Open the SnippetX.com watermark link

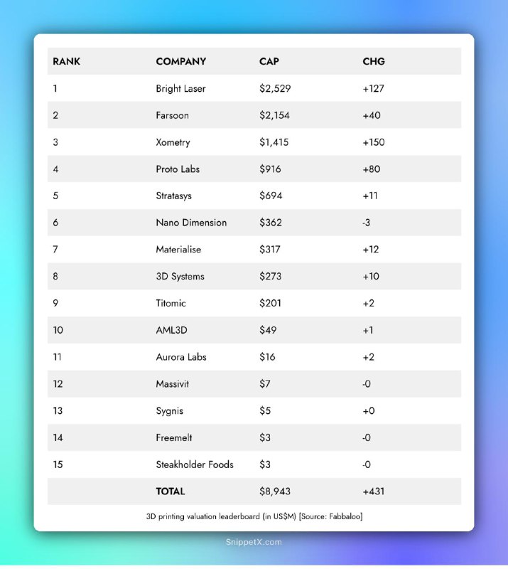coord(254,542)
